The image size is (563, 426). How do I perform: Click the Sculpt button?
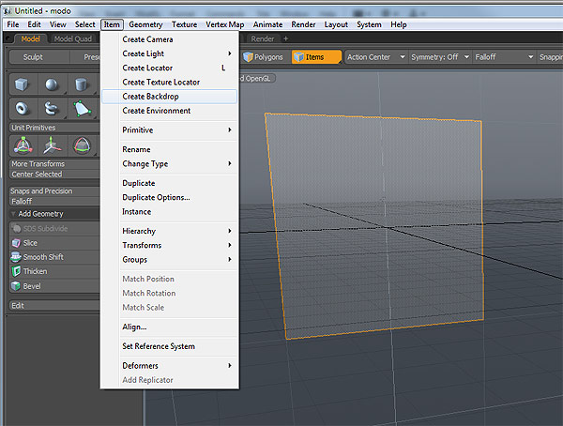(x=35, y=57)
